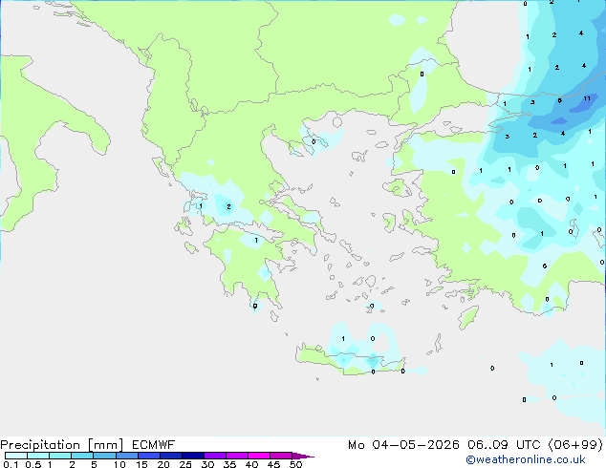The height and width of the screenshot is (468, 606).
Task: Click the 40–45 mm legend color swatch
Action: 259,456
